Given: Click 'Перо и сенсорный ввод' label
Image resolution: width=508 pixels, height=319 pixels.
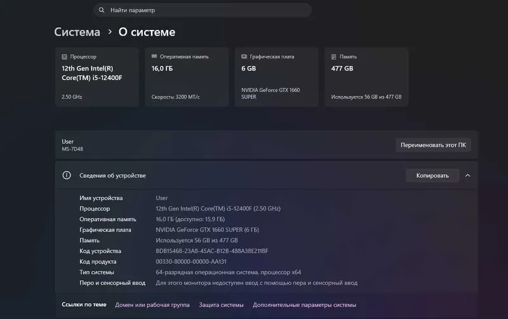Looking at the screenshot, I should coord(112,283).
